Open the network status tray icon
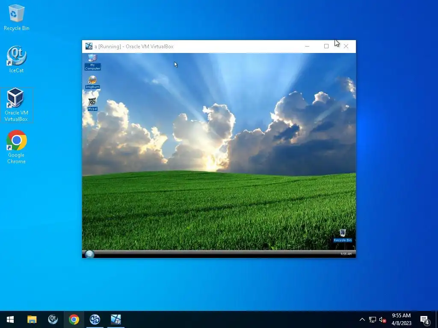 pos(373,319)
